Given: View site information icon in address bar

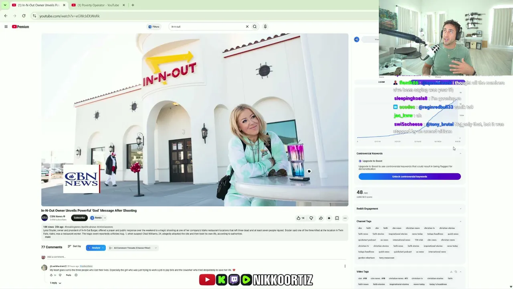Looking at the screenshot, I should pyautogui.click(x=34, y=16).
